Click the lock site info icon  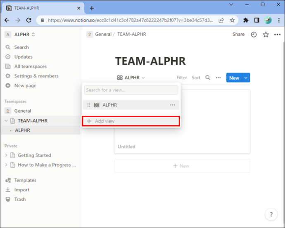coord(43,20)
